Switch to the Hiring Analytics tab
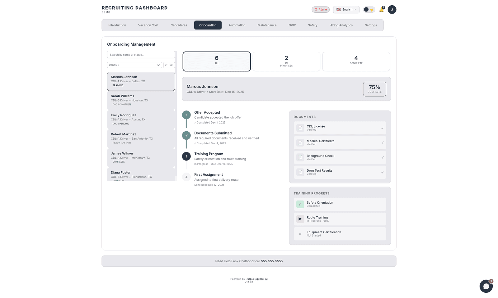This screenshot has width=498, height=298. (x=341, y=25)
